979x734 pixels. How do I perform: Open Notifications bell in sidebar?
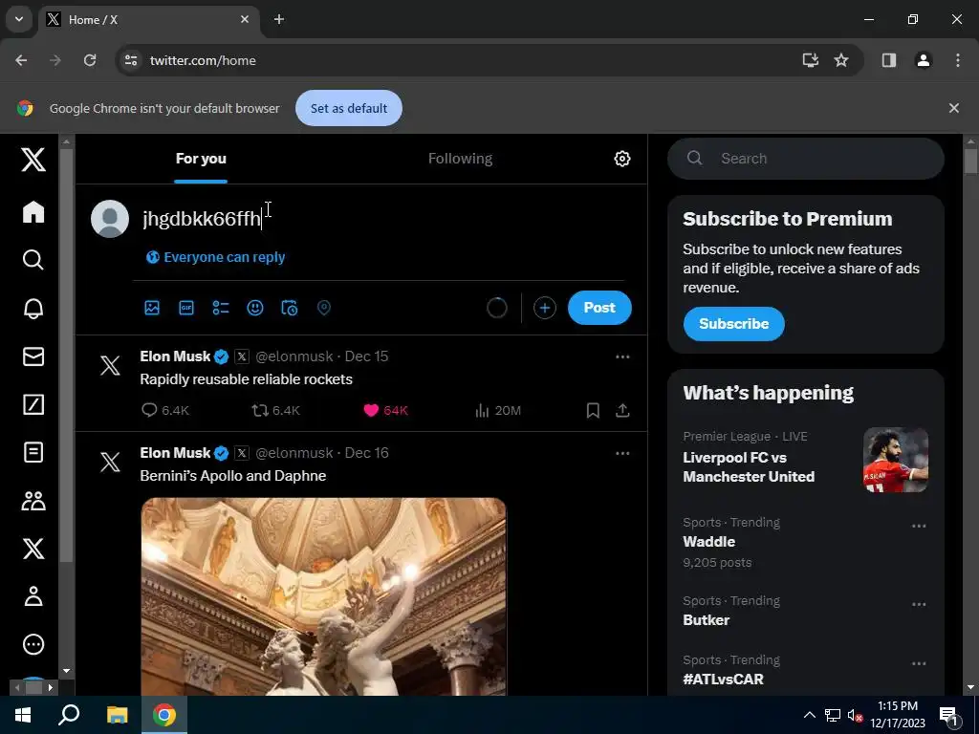pos(33,309)
